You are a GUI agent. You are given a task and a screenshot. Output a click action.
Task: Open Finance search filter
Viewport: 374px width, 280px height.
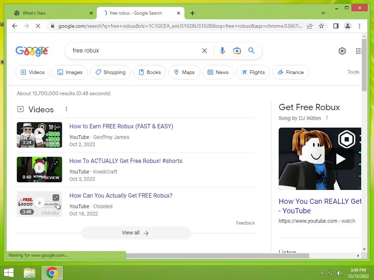point(291,72)
